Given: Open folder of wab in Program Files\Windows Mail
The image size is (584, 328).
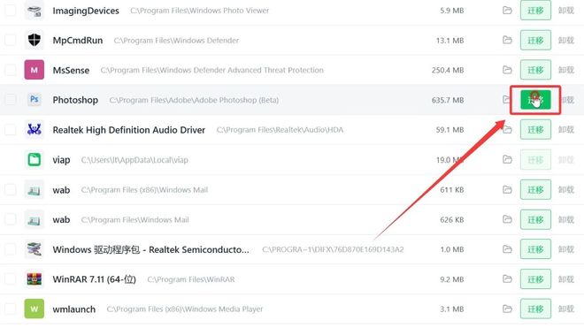Looking at the screenshot, I should pos(507,219).
